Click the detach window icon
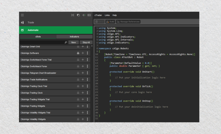The height and width of the screenshot is (134, 221). [x=78, y=15]
